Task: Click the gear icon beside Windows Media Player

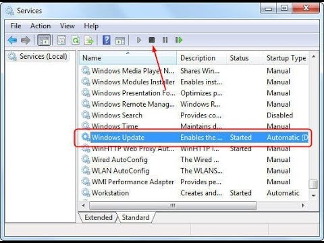Action: [x=86, y=71]
